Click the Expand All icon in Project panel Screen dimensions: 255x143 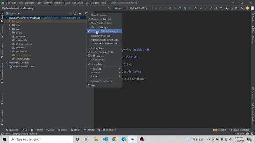click(75, 13)
